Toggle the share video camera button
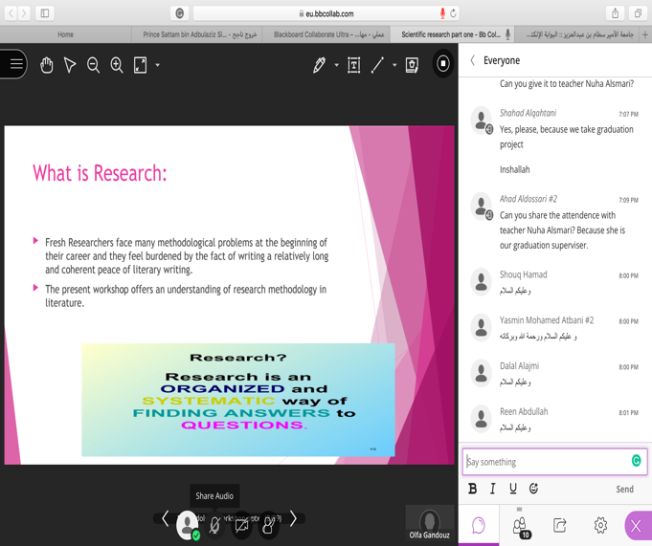The height and width of the screenshot is (546, 652). point(241,525)
